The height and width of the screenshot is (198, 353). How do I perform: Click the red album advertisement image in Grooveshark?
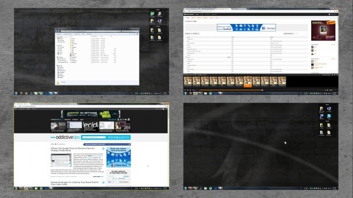pyautogui.click(x=323, y=30)
